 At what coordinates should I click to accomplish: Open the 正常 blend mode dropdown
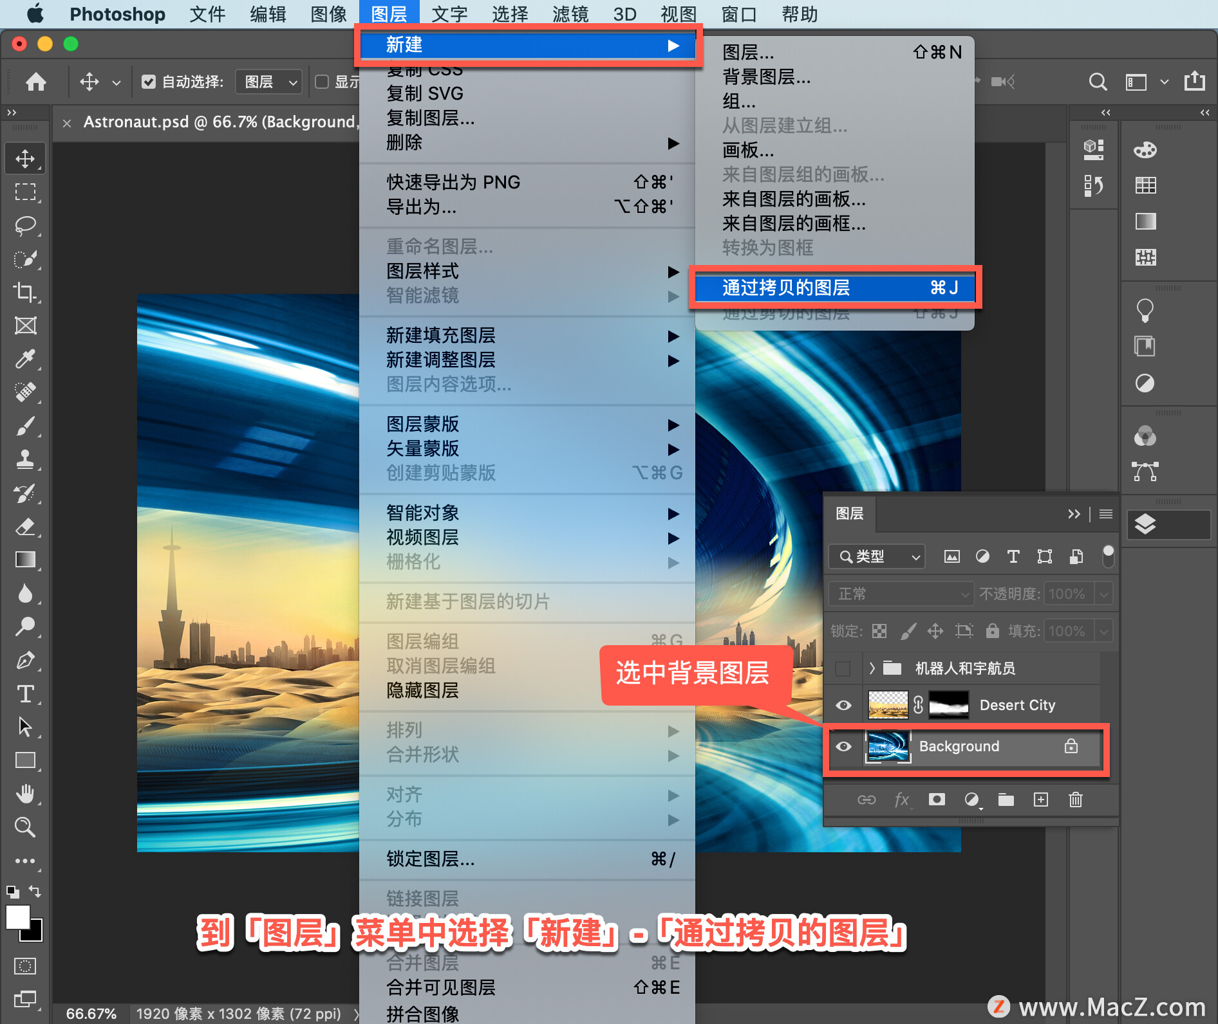point(900,594)
